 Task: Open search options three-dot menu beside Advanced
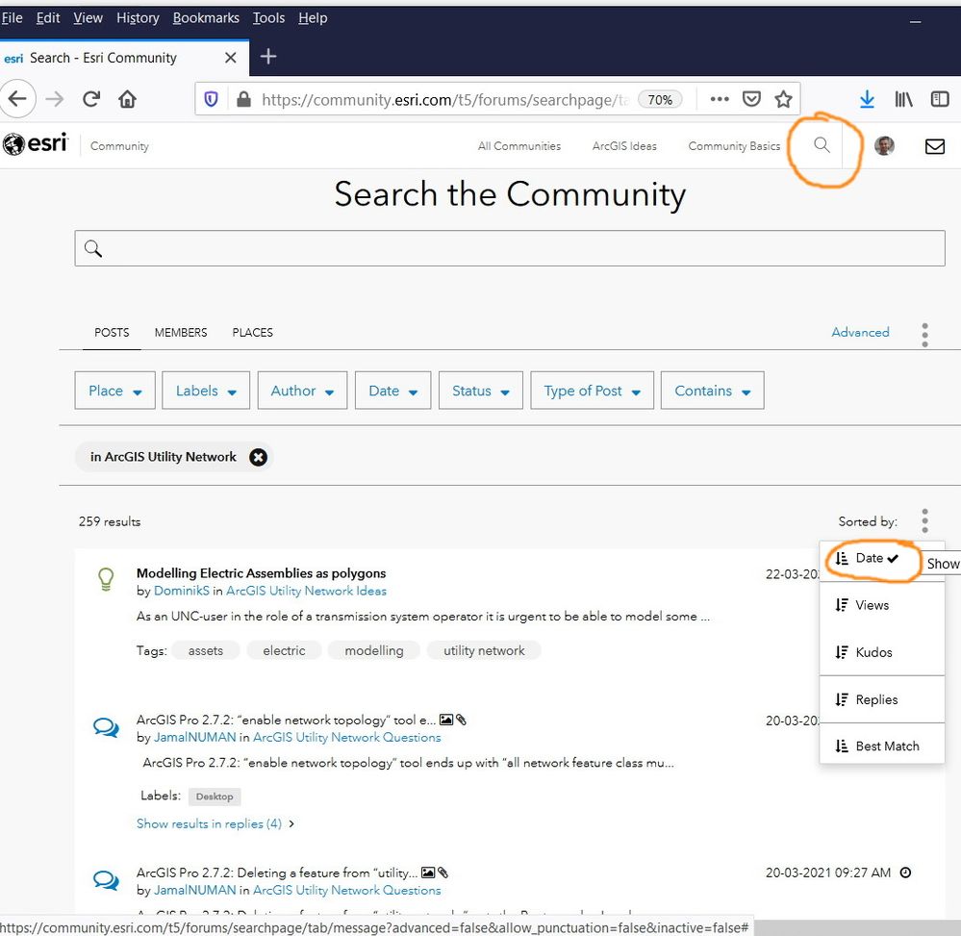(x=924, y=335)
